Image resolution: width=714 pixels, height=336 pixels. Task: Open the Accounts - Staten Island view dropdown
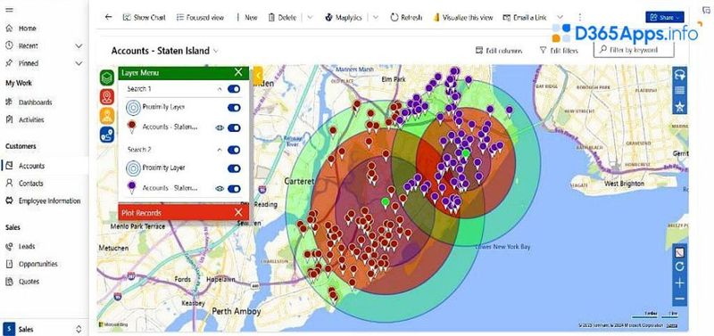tap(215, 51)
